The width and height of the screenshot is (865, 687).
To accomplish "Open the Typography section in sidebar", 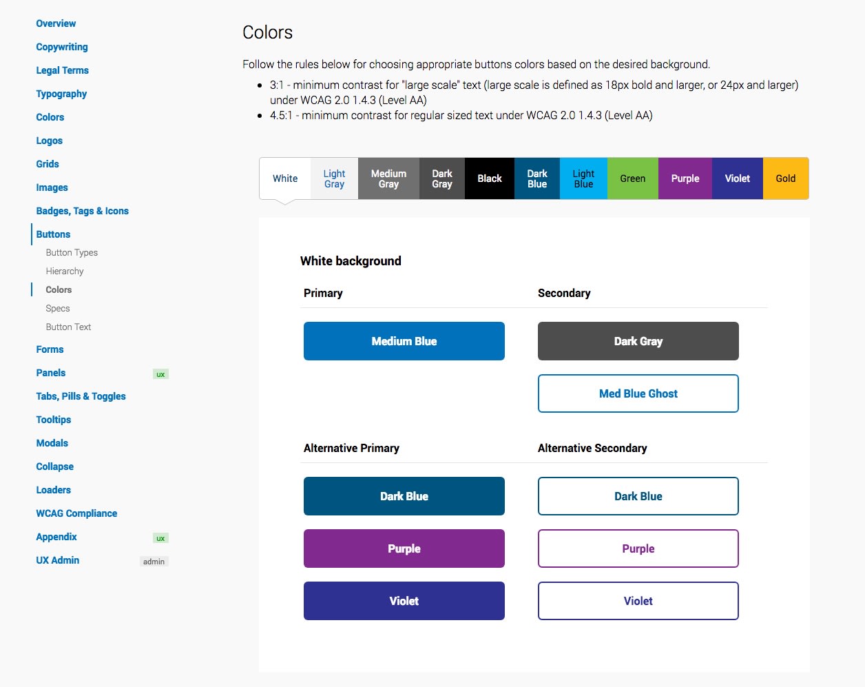I will click(x=61, y=94).
